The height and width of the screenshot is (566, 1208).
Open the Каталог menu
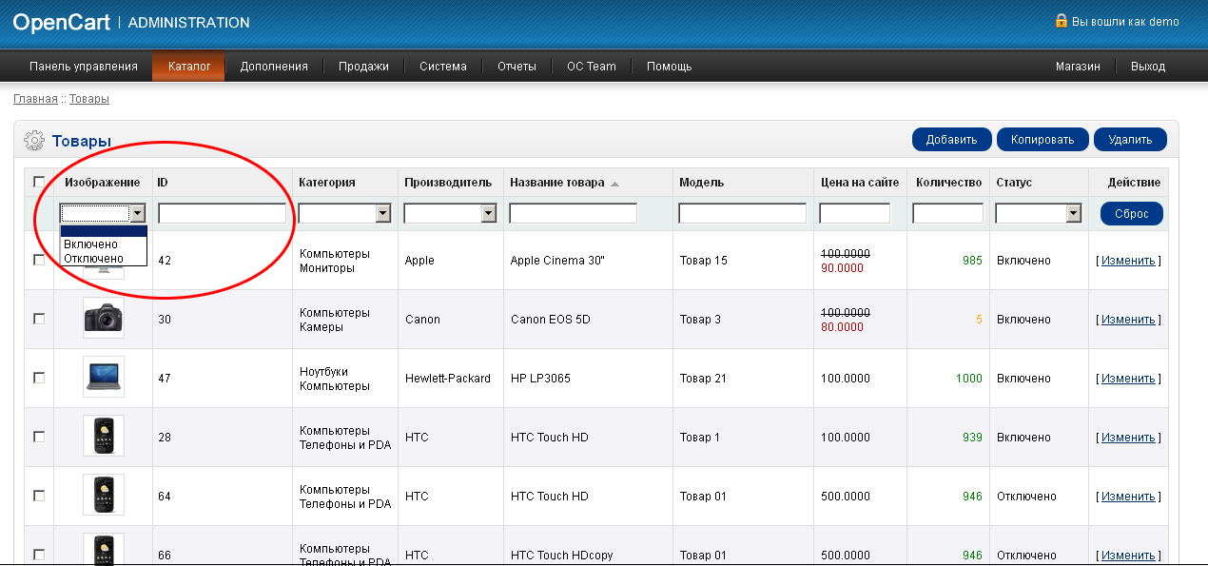pos(188,67)
